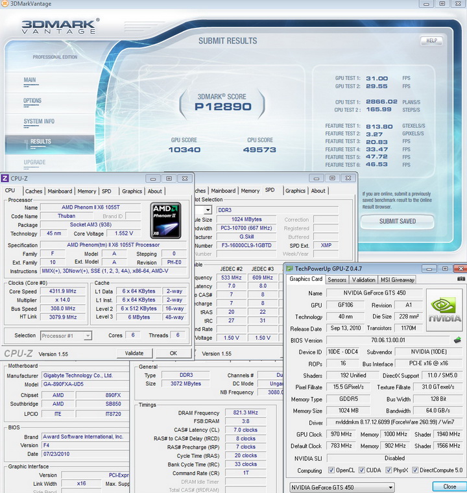The image size is (467, 493).
Task: Minimize the GPU-Z window
Action: pyautogui.click(x=429, y=269)
